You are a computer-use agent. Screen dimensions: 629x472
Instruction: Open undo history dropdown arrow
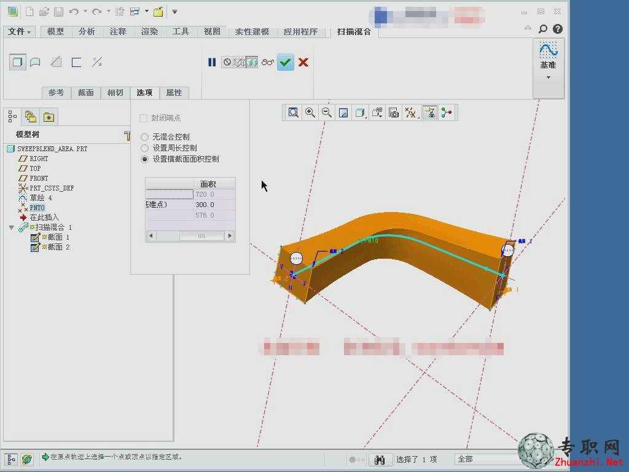pyautogui.click(x=85, y=11)
